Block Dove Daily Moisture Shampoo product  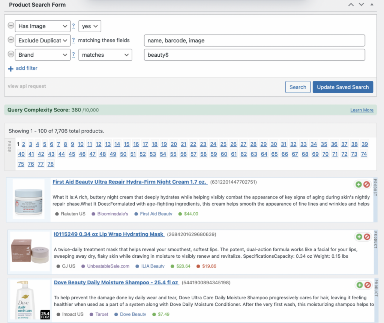tap(367, 285)
